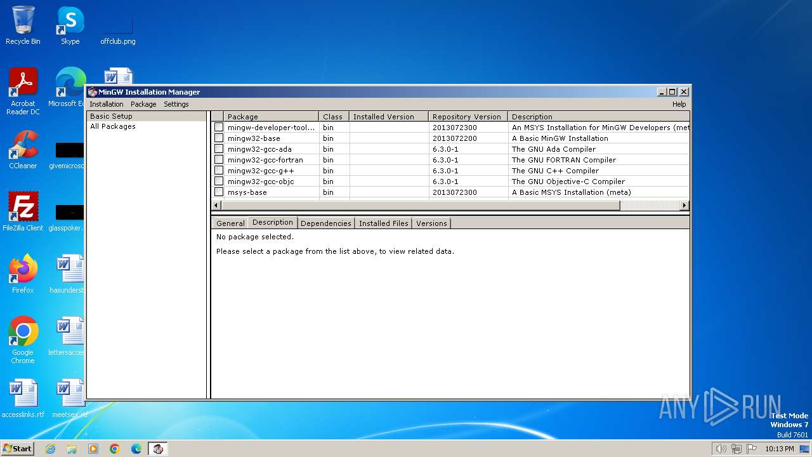The height and width of the screenshot is (457, 812).
Task: Click 'The GNU FORTRAN Compiler' description
Action: pos(563,160)
